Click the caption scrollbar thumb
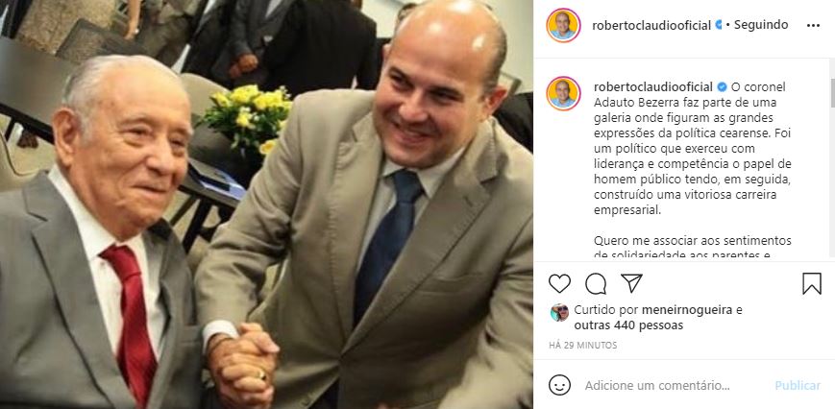Screen dimensions: 835x409 pyautogui.click(x=832, y=92)
